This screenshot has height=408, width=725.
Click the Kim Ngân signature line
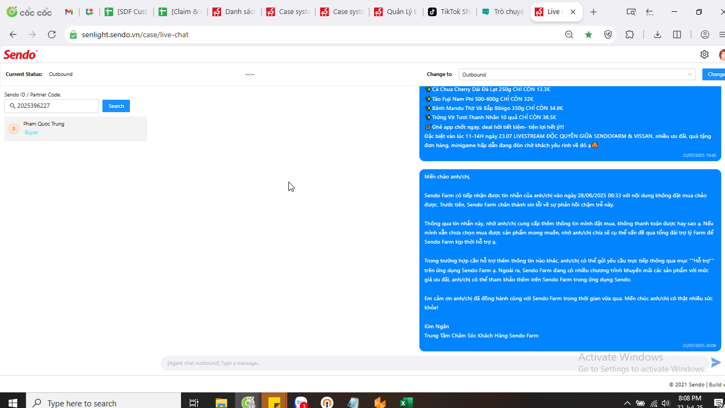[x=437, y=326]
